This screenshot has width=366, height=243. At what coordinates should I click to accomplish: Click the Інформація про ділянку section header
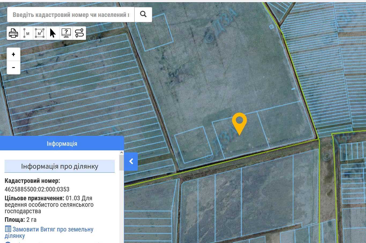(60, 166)
